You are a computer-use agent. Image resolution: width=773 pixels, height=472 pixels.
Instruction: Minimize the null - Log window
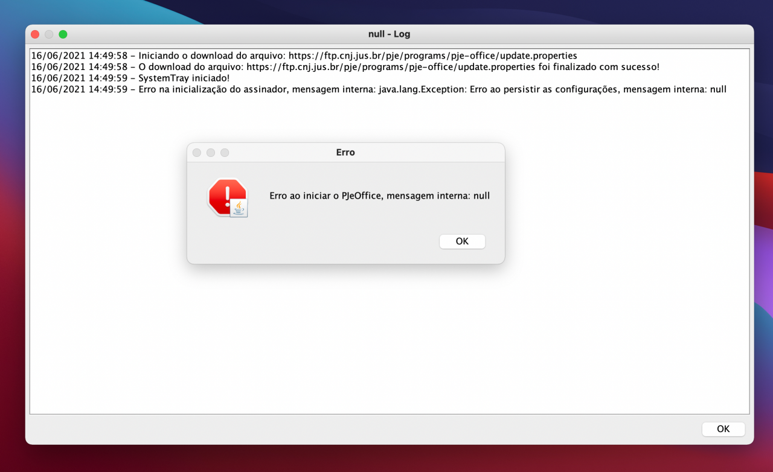click(x=49, y=34)
